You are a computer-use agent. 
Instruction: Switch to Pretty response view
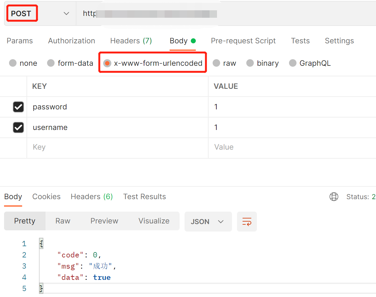[25, 221]
